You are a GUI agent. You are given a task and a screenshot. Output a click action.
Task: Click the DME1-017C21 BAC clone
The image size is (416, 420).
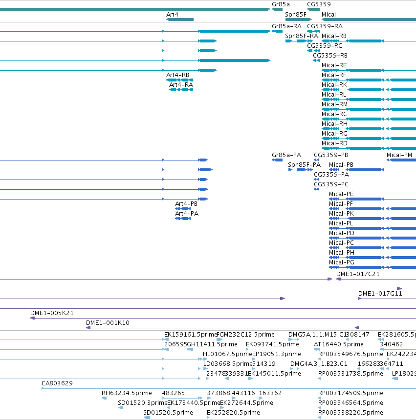point(376,279)
